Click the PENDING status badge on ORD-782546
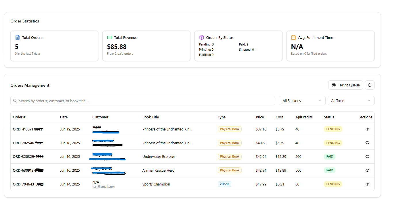Viewport: 399px width, 214px height. tap(333, 143)
